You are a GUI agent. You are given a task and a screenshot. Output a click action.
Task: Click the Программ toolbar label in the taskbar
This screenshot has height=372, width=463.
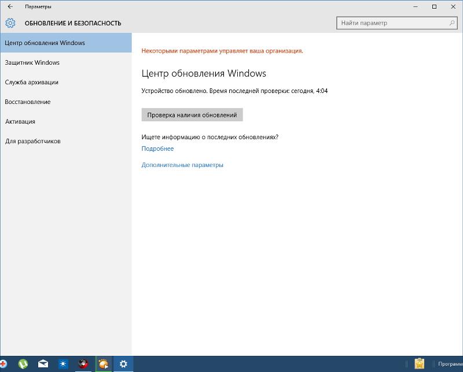point(450,364)
